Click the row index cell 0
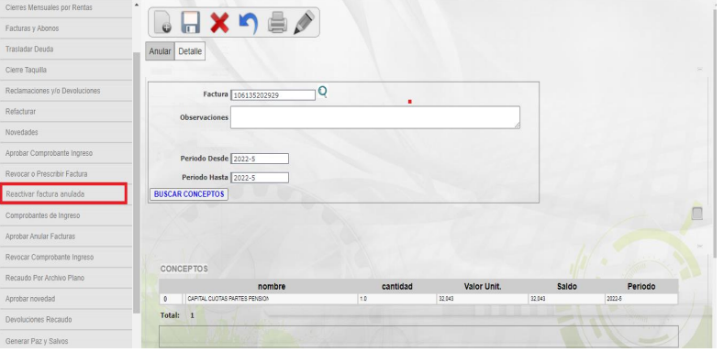 pos(171,299)
